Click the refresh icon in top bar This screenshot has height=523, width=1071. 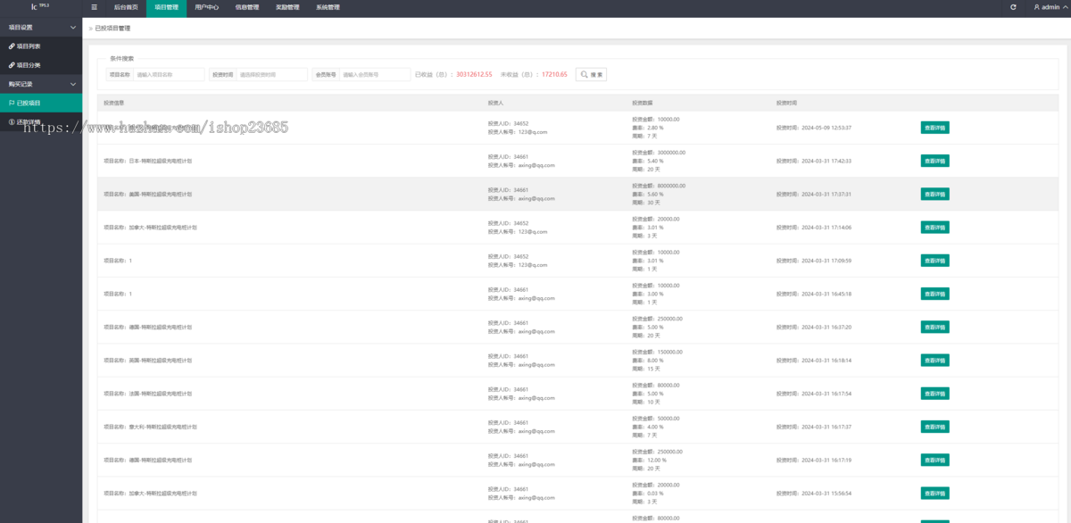pos(1013,7)
